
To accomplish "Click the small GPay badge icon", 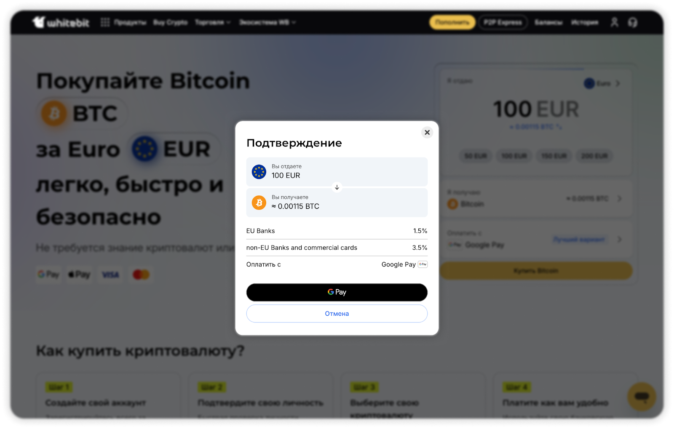I will click(x=423, y=264).
